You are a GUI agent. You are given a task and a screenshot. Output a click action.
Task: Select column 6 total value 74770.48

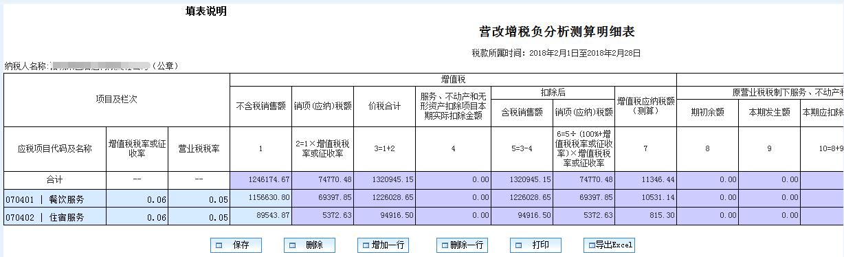(x=584, y=179)
